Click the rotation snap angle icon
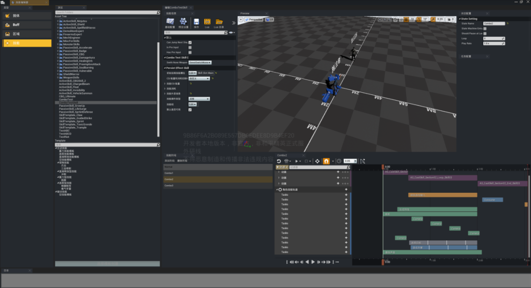The height and width of the screenshot is (288, 531). pyautogui.click(x=418, y=19)
